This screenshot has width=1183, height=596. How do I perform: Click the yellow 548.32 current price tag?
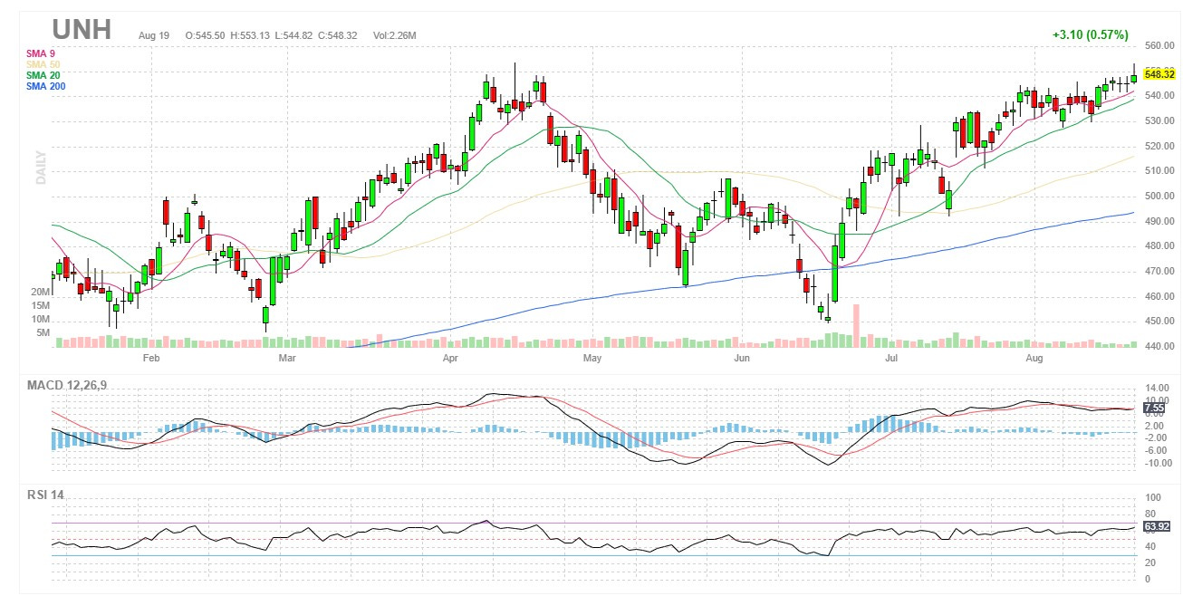pos(1159,74)
